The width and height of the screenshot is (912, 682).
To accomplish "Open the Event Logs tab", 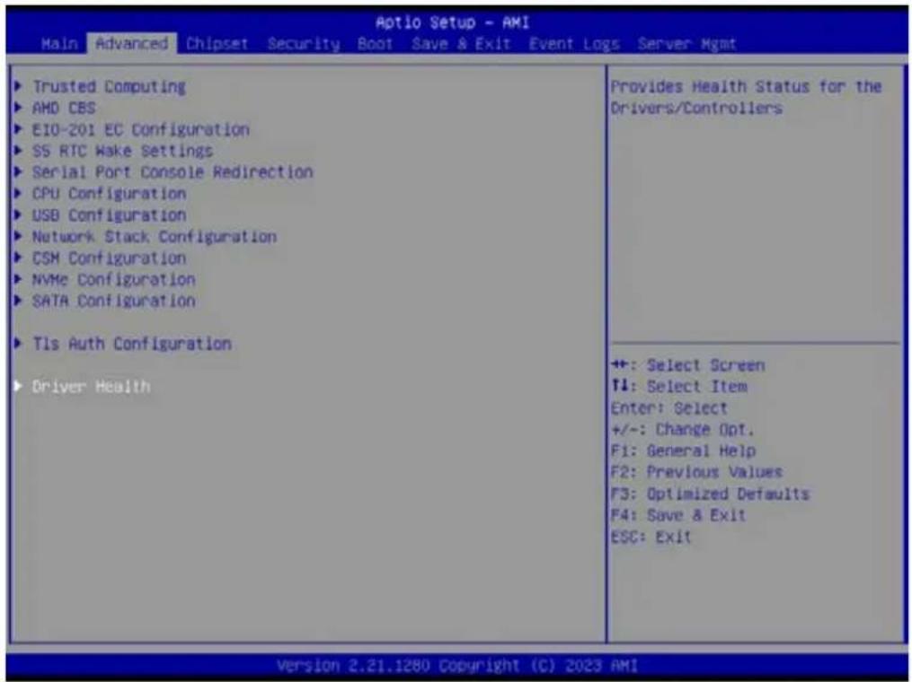I will pos(574,44).
